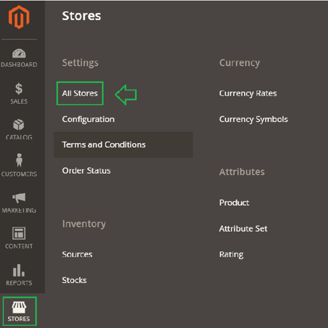Open All Stores settings link

(x=80, y=94)
